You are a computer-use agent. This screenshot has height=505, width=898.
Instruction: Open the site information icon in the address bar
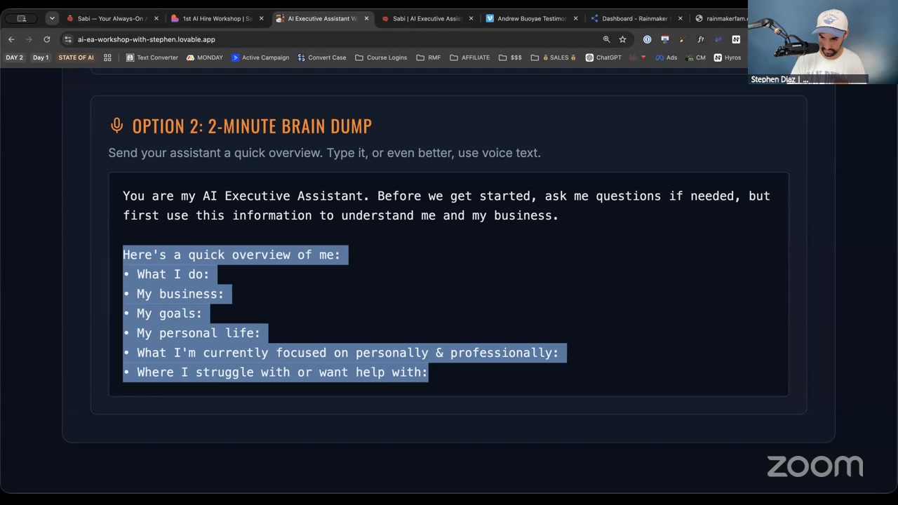67,39
